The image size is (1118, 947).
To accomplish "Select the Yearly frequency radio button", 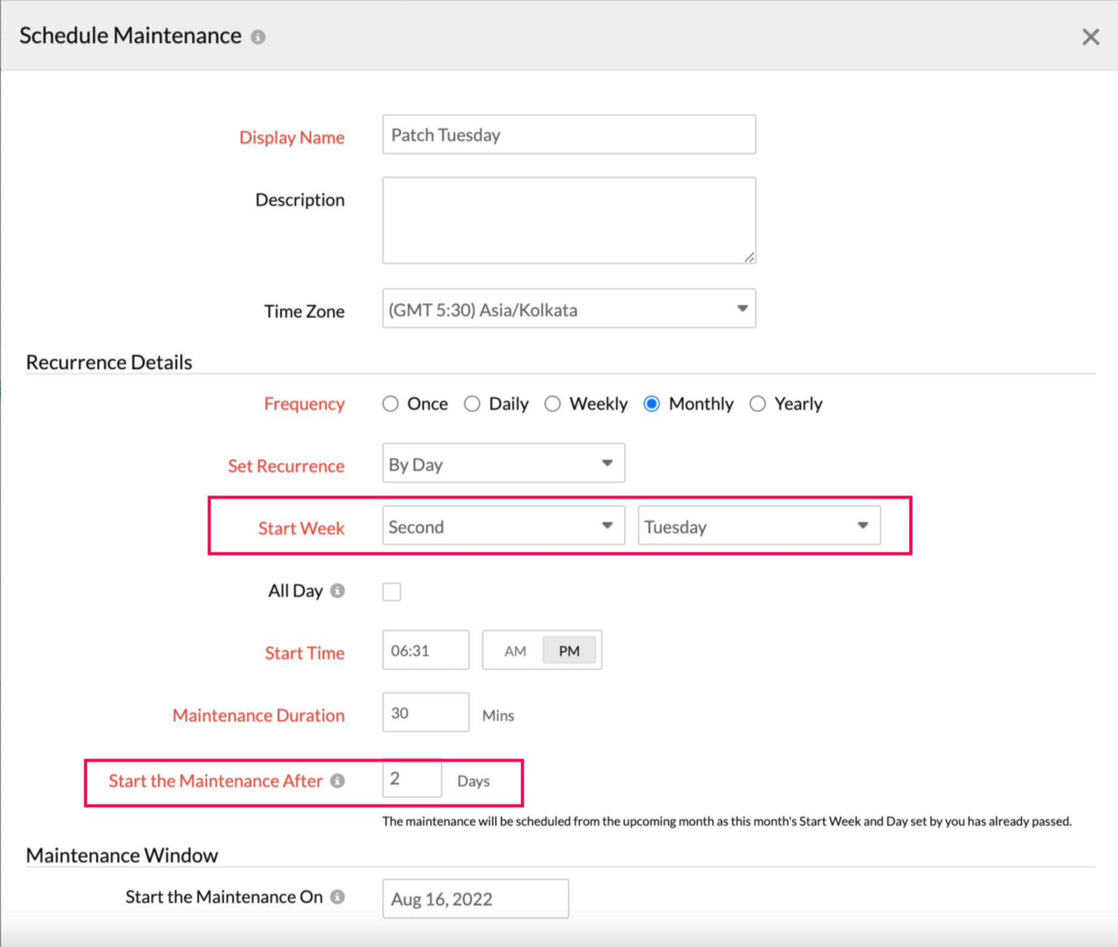I will click(x=758, y=404).
